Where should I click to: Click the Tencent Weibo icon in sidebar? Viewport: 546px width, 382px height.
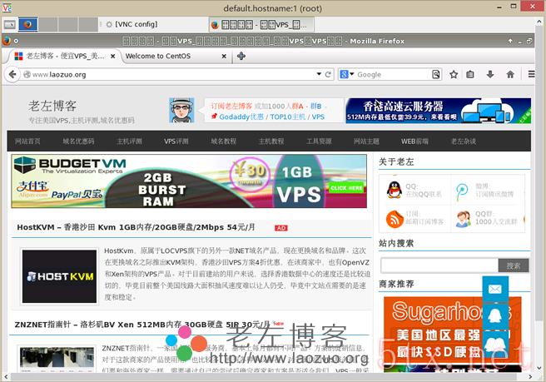(x=462, y=192)
